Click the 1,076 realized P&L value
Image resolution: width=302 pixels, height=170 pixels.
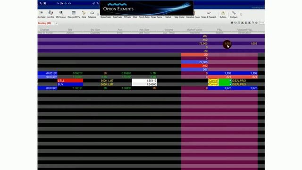(x=254, y=88)
